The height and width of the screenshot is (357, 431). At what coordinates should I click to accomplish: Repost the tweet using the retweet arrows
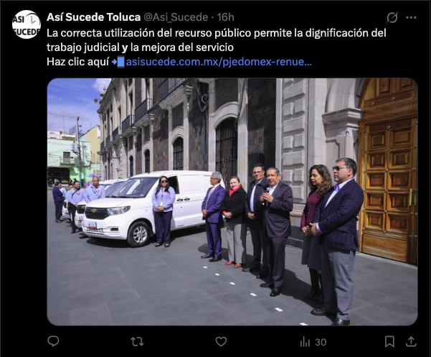tap(137, 342)
